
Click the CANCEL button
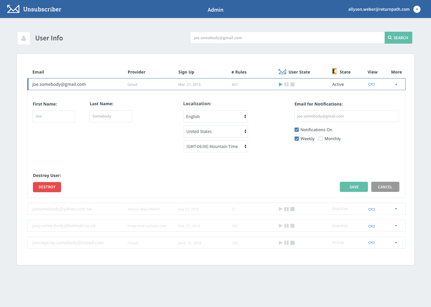pos(385,187)
